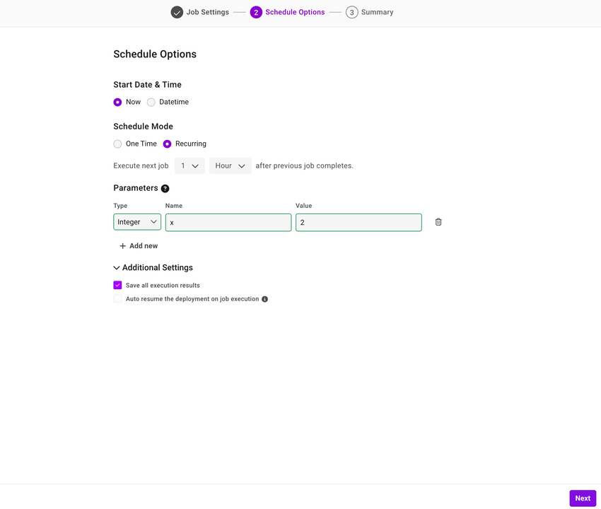Uncheck Save all execution results

click(x=117, y=285)
